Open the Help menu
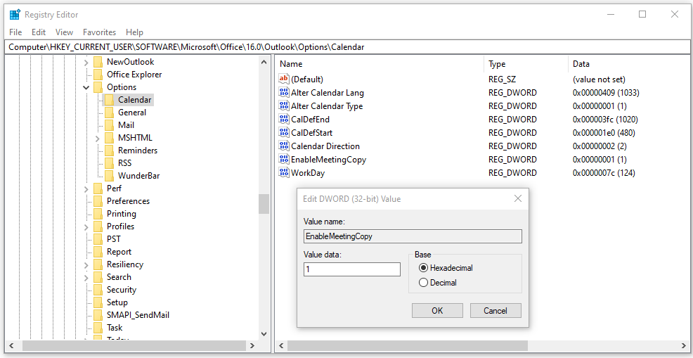This screenshot has height=358, width=693. click(x=134, y=32)
